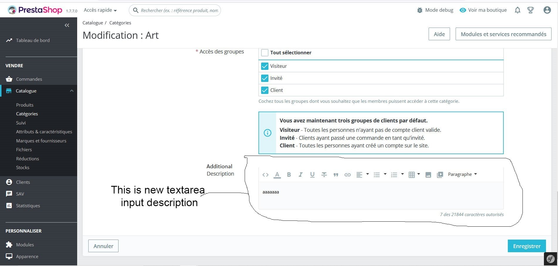Insert a blockquote
Viewport: 558px width, 266px height.
(x=336, y=175)
